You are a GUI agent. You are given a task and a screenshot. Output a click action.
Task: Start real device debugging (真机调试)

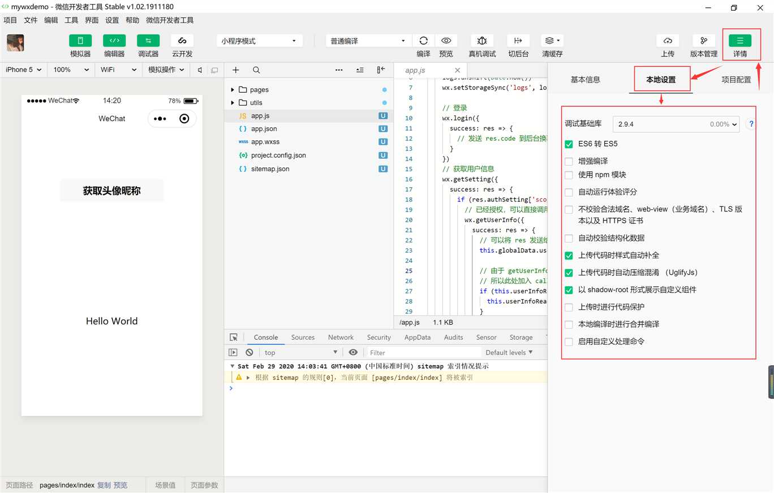tap(482, 41)
